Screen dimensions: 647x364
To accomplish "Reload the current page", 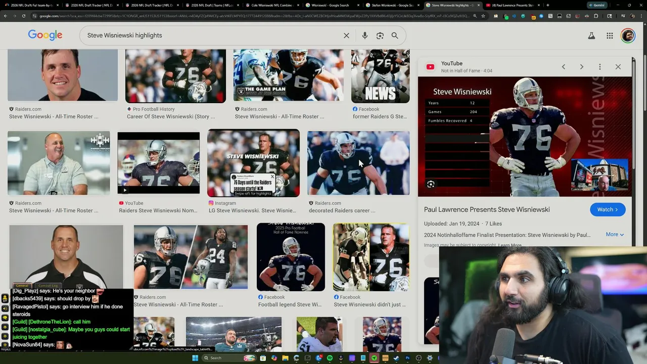I will [x=24, y=16].
